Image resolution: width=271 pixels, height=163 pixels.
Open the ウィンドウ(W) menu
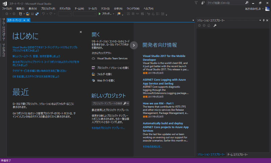coord(133,9)
